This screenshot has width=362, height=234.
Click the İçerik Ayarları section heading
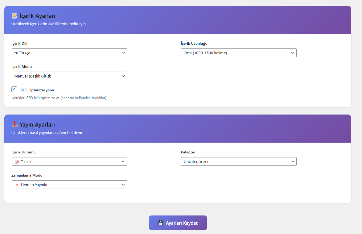coord(37,16)
